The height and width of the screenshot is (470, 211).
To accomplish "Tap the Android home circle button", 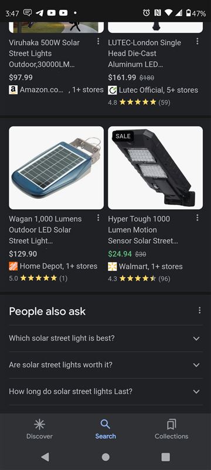I will pyautogui.click(x=105, y=457).
